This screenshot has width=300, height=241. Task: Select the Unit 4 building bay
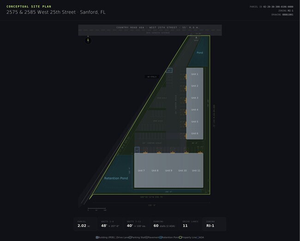pyautogui.click(x=194, y=110)
